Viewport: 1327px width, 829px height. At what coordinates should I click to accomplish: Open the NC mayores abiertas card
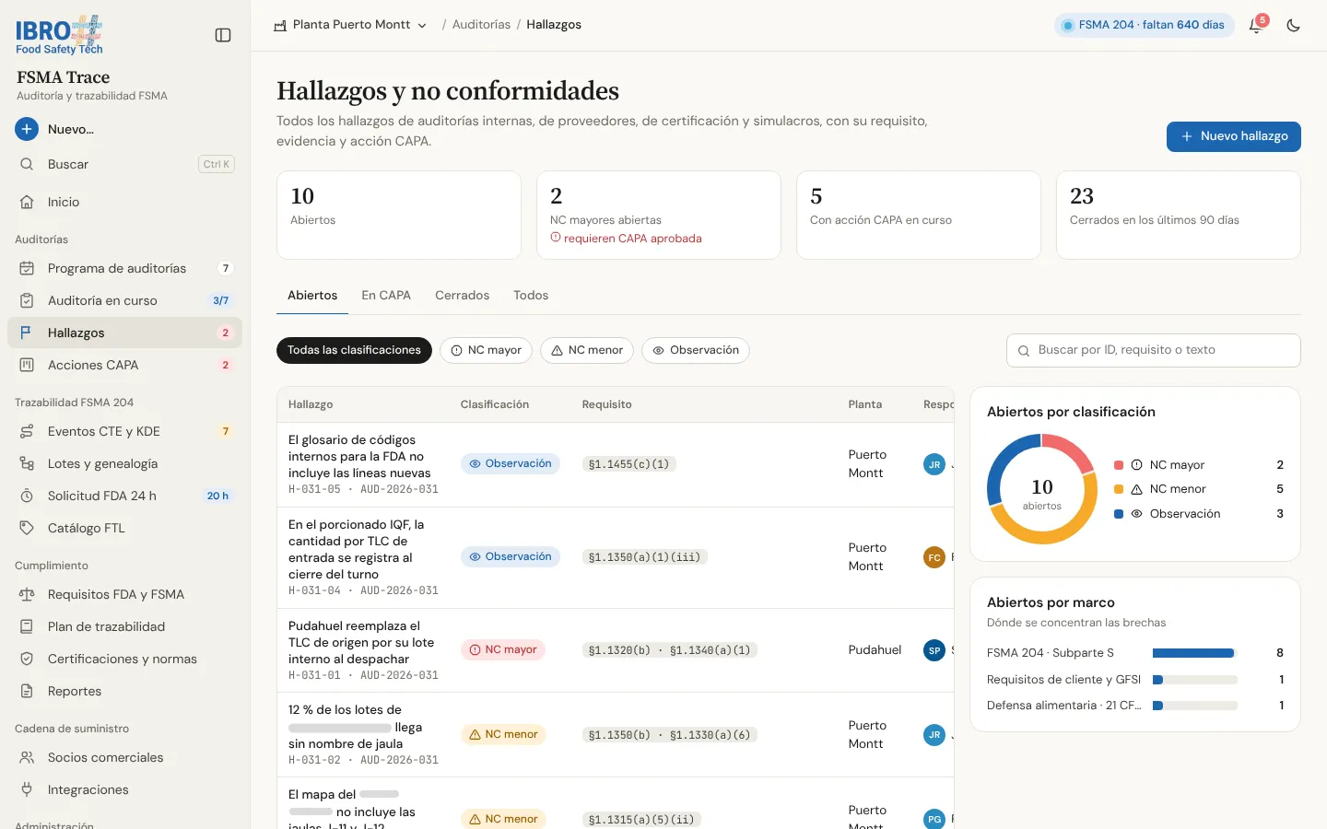pyautogui.click(x=658, y=215)
